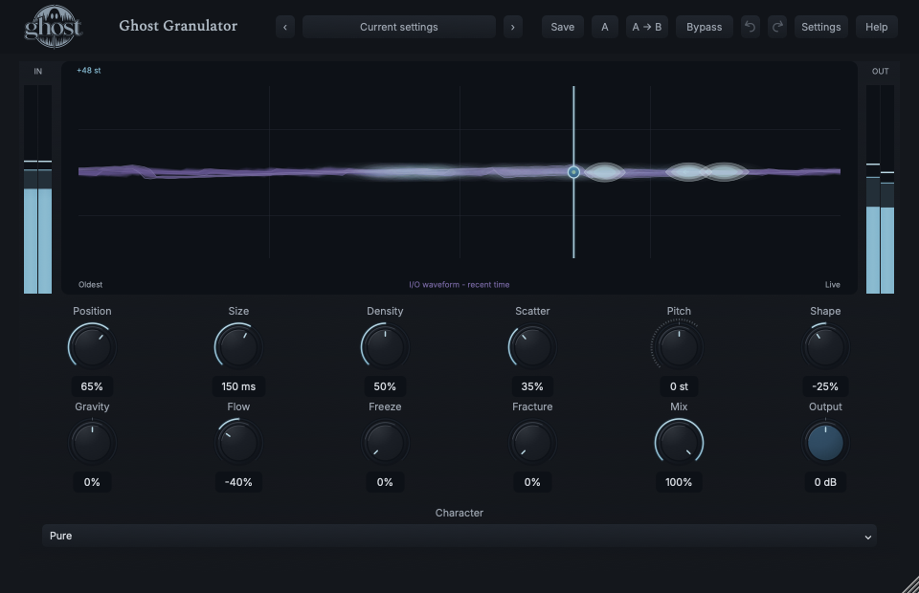Click the undo arrow icon

pyautogui.click(x=750, y=27)
